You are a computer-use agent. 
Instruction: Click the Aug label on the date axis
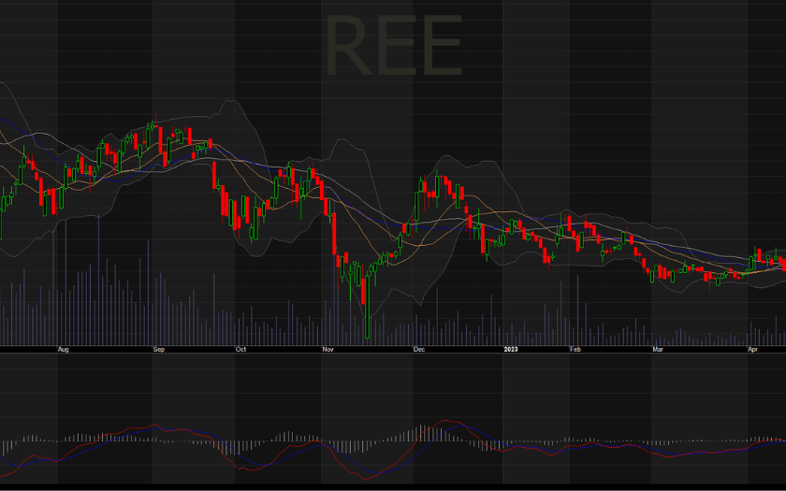[x=64, y=349]
